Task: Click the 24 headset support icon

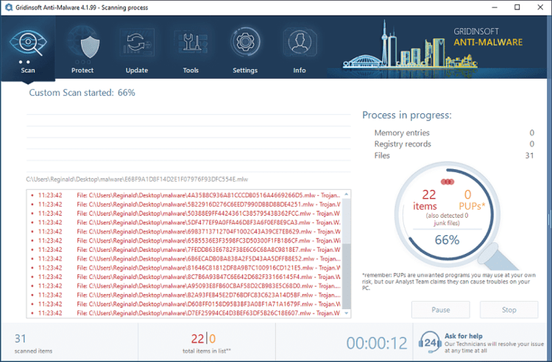Action: click(x=430, y=342)
